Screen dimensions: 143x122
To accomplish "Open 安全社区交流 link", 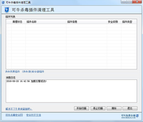I will tap(34, 115).
